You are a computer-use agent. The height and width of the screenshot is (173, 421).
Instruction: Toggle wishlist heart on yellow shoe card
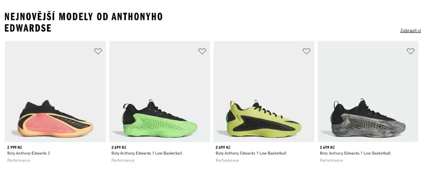(x=306, y=51)
